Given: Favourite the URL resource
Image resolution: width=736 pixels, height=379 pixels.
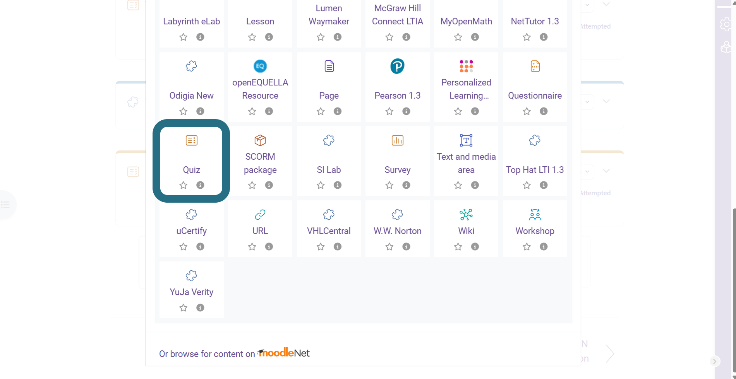Looking at the screenshot, I should coord(252,247).
